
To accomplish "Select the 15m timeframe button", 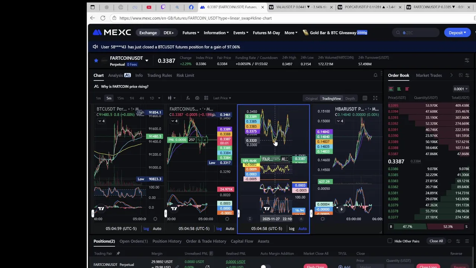I will click(120, 98).
